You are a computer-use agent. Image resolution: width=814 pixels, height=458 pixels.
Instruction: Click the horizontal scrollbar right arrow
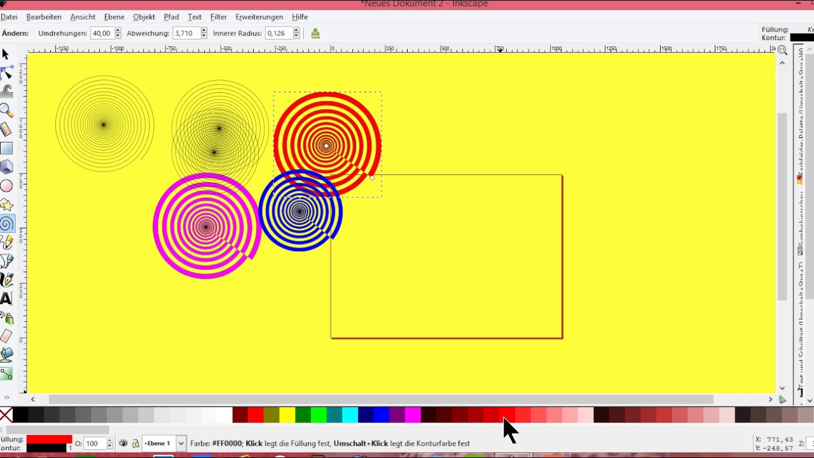pyautogui.click(x=770, y=399)
